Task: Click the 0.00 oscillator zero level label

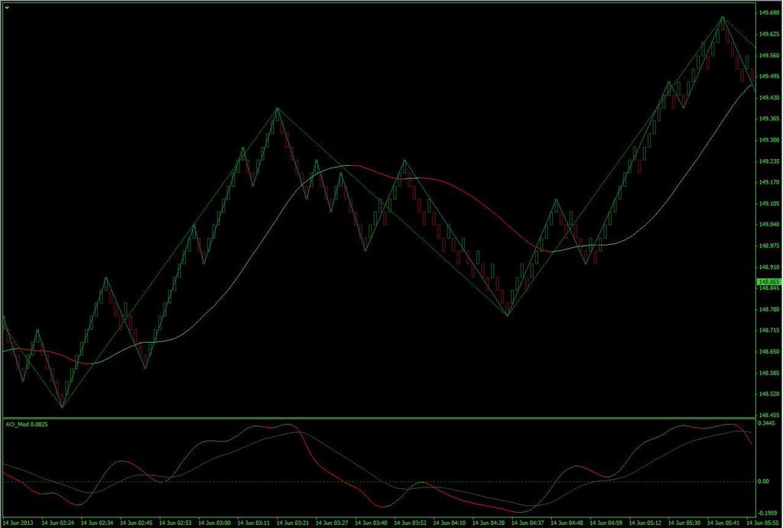Action: pos(764,481)
